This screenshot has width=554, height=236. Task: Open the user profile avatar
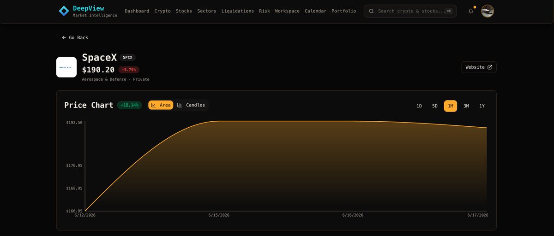(x=488, y=11)
